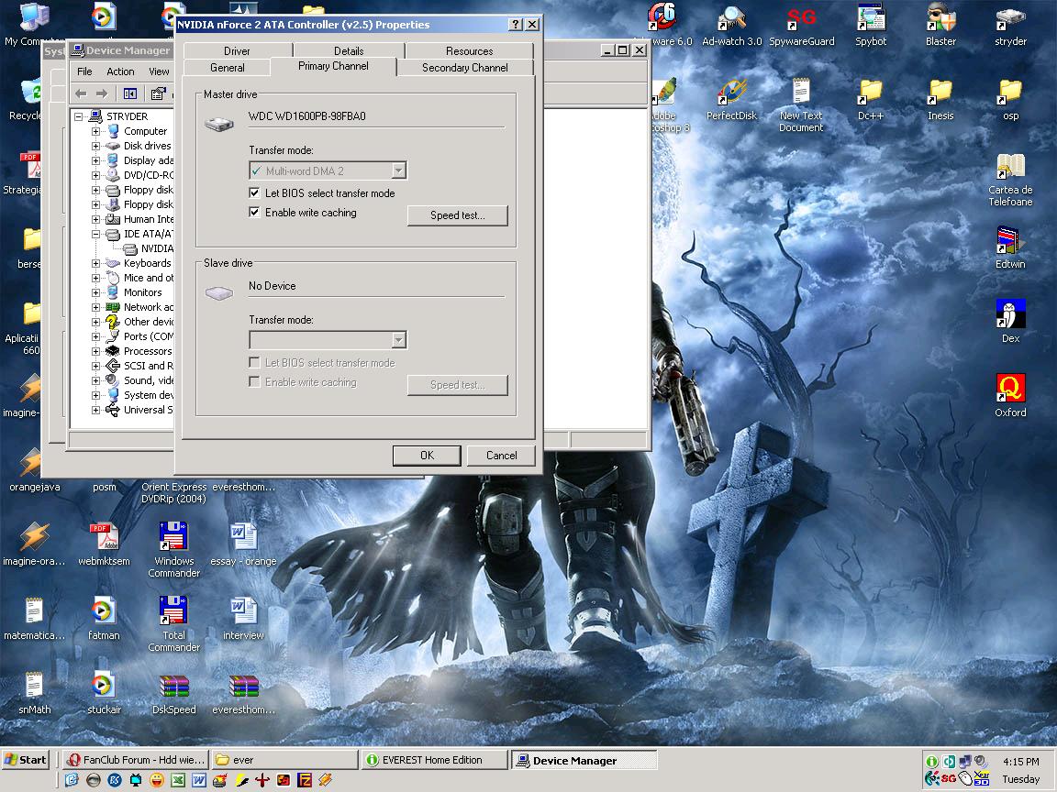
Task: Switch to the Resources tab
Action: coord(469,51)
